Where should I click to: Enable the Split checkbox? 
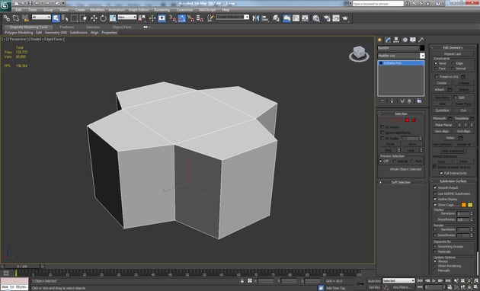[456, 98]
